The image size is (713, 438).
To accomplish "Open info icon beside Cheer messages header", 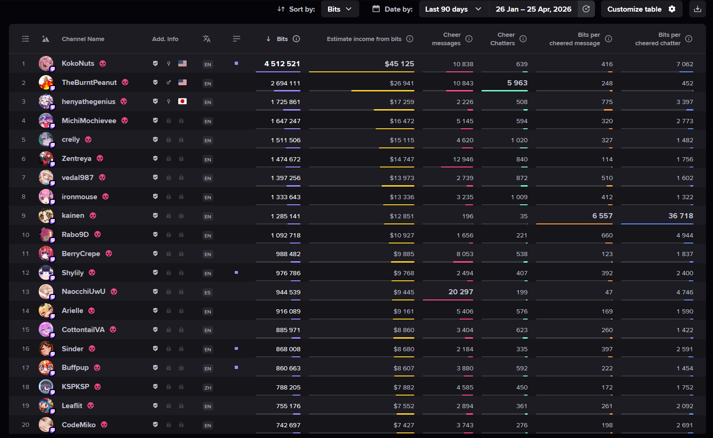I will (469, 39).
